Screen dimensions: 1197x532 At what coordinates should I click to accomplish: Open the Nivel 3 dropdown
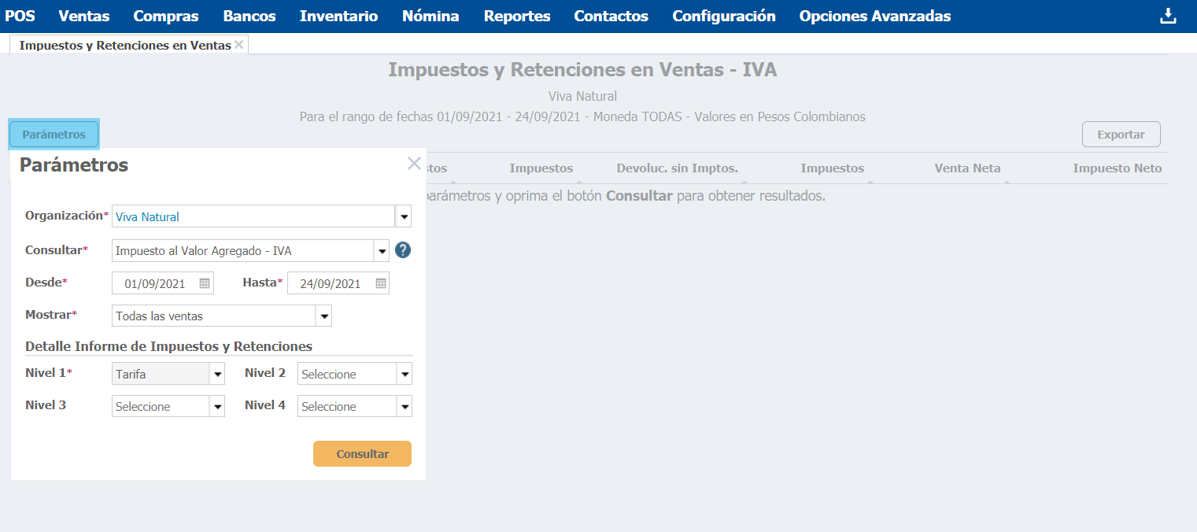216,407
